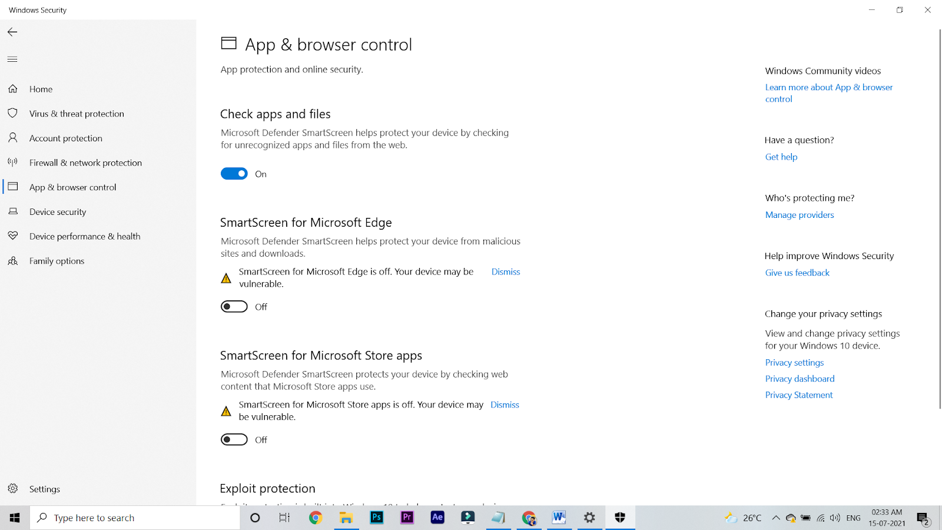
Task: Open the Settings gear app in taskbar
Action: pyautogui.click(x=589, y=518)
